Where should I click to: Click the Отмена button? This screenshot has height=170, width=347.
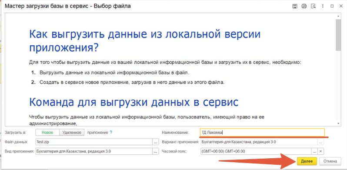tap(330, 161)
